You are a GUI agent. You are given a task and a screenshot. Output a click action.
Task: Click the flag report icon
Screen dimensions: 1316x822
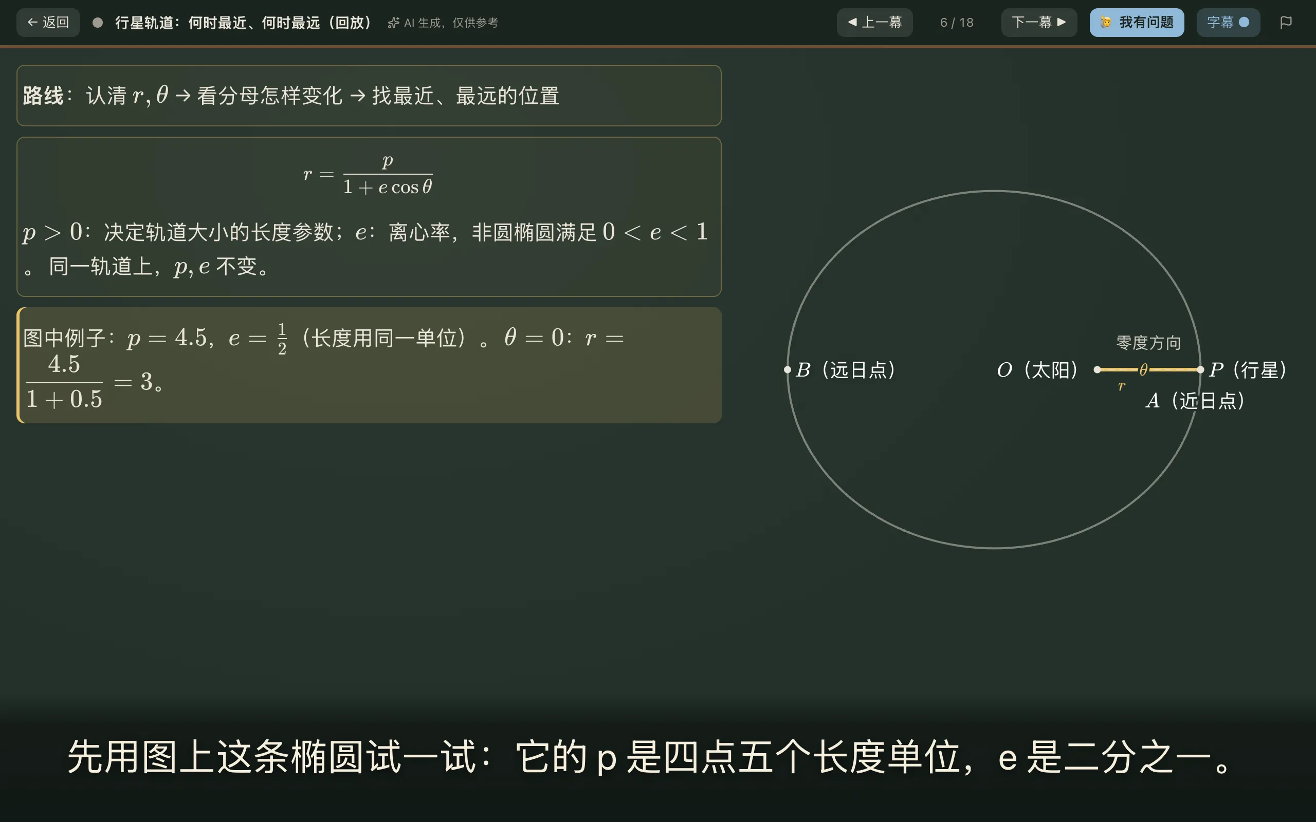coord(1286,22)
